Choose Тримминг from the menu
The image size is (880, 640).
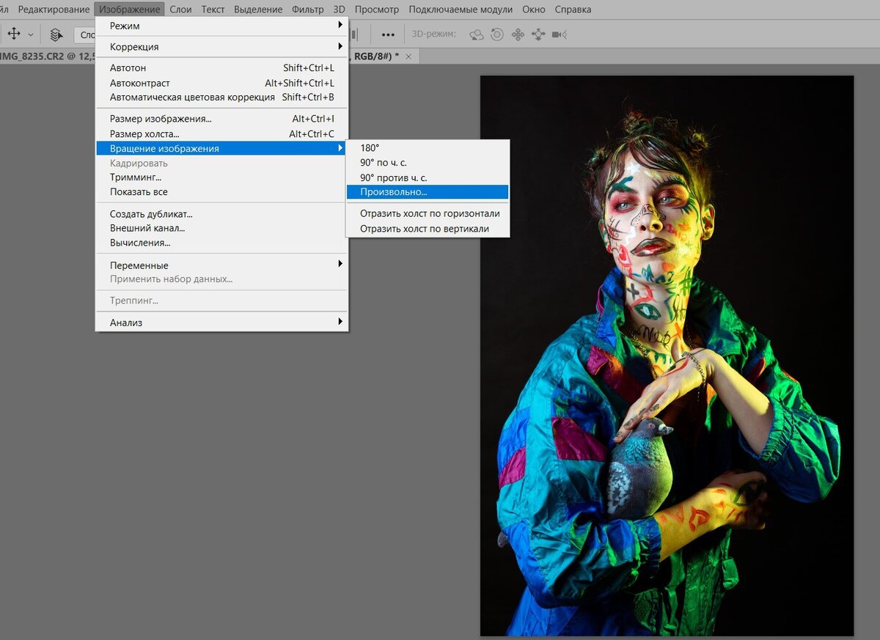point(222,177)
